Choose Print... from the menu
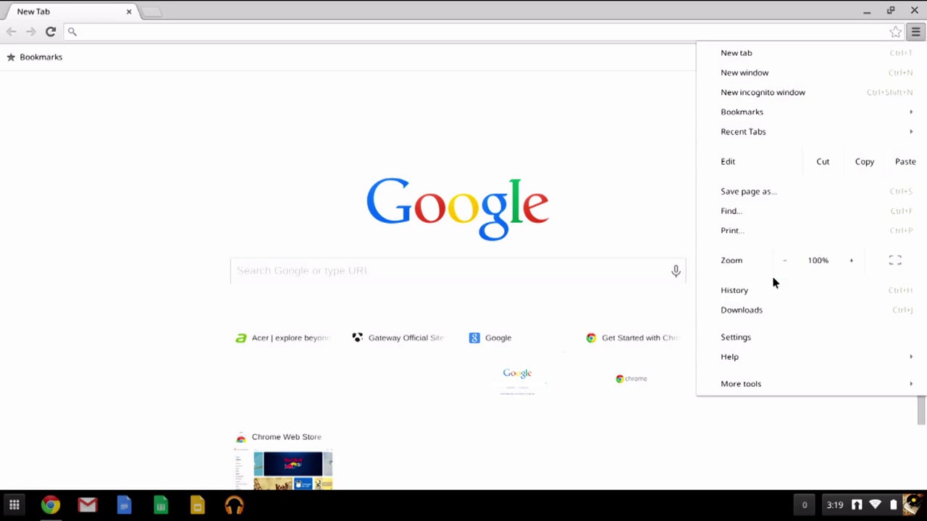The image size is (927, 521). coord(811,230)
